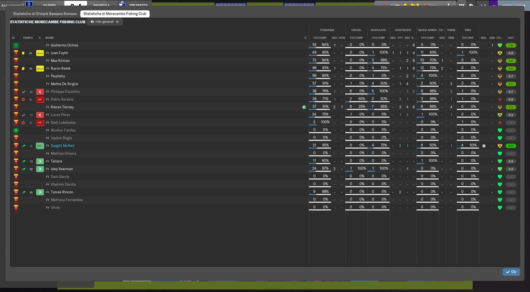Image resolution: width=530 pixels, height=292 pixels.
Task: Open Kieran Tierney's player profile
Action: (x=62, y=107)
